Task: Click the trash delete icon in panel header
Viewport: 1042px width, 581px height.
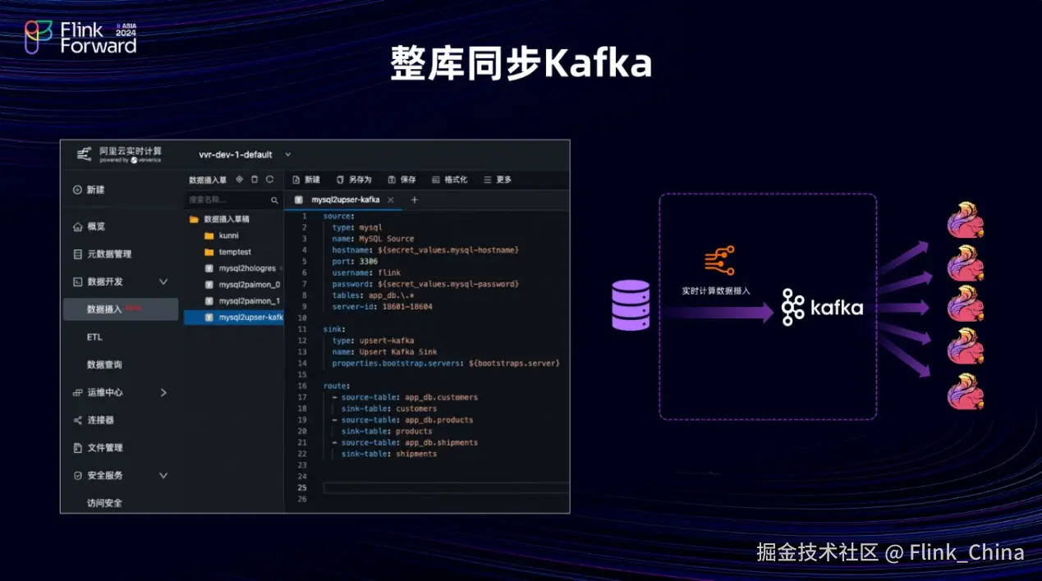Action: pos(255,179)
